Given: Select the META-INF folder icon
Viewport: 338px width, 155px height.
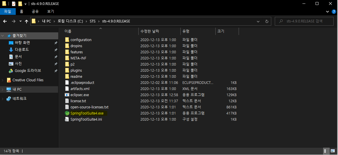Looking at the screenshot, I should click(x=67, y=58).
